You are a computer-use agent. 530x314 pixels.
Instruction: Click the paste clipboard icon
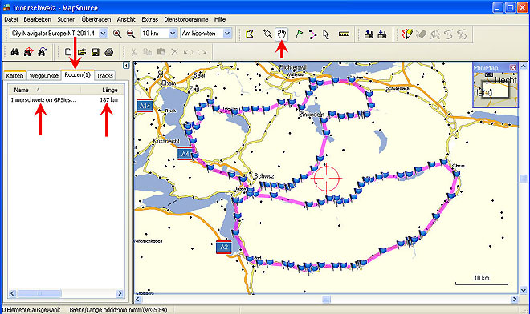(161, 52)
